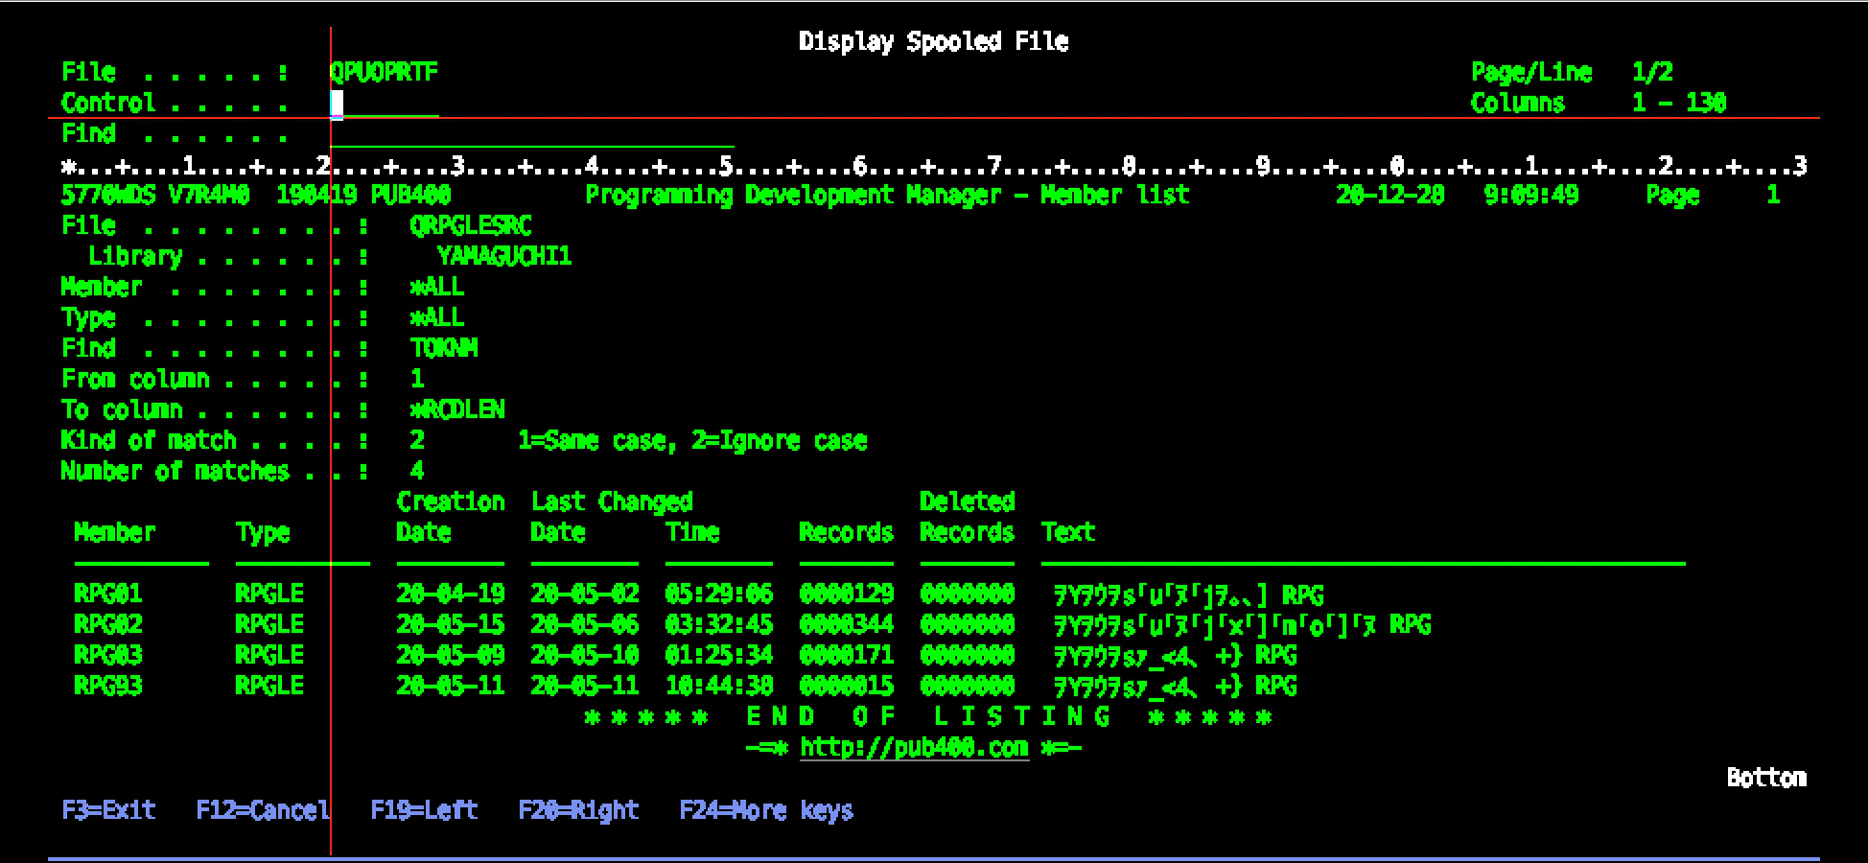The height and width of the screenshot is (863, 1868).
Task: Click the Page/Line value 1/2
Action: click(x=1652, y=72)
